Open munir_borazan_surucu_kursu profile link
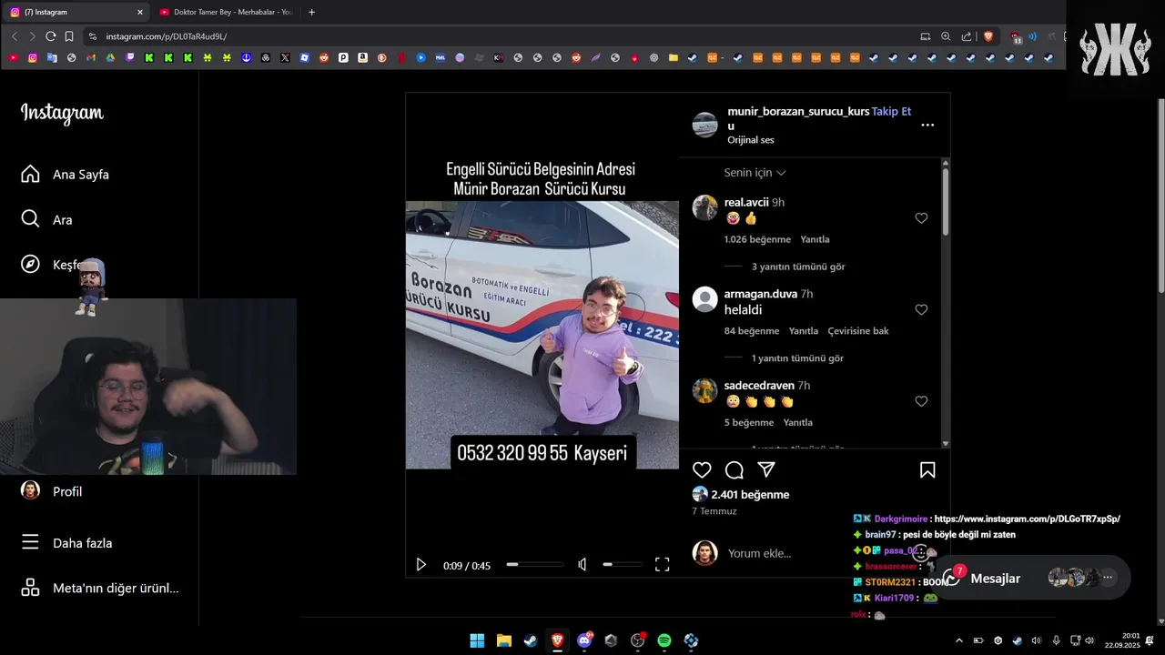 798,118
